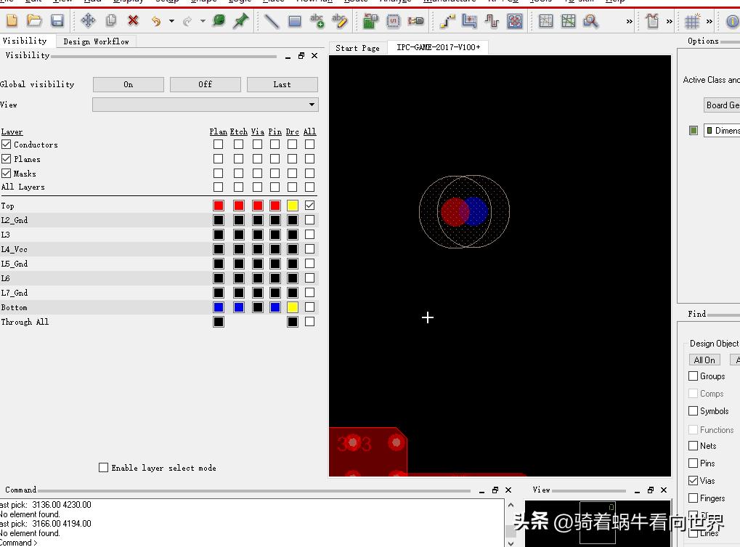Select the Add Rectangle tool icon
The height and width of the screenshot is (547, 740).
[x=294, y=21]
